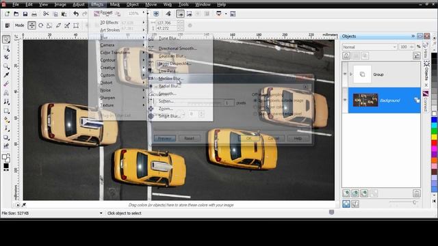Choose the Rotate mode icon
Screen dimensions: 438x246
pyautogui.click(x=41, y=25)
